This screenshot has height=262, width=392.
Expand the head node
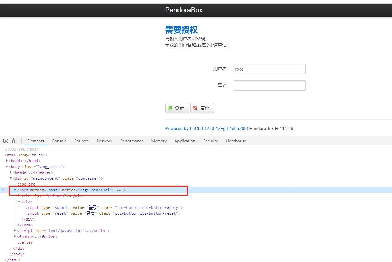[7, 160]
